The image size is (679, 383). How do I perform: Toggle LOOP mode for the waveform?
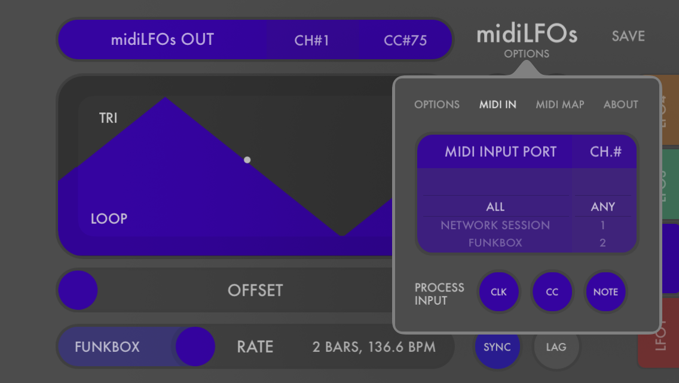click(x=109, y=218)
